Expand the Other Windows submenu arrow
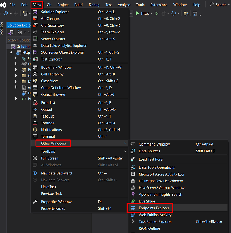Screen dimensions: 231x233 click(125, 143)
